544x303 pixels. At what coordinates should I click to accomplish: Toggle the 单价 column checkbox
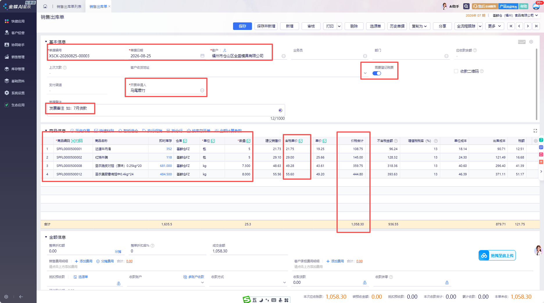[x=325, y=141]
